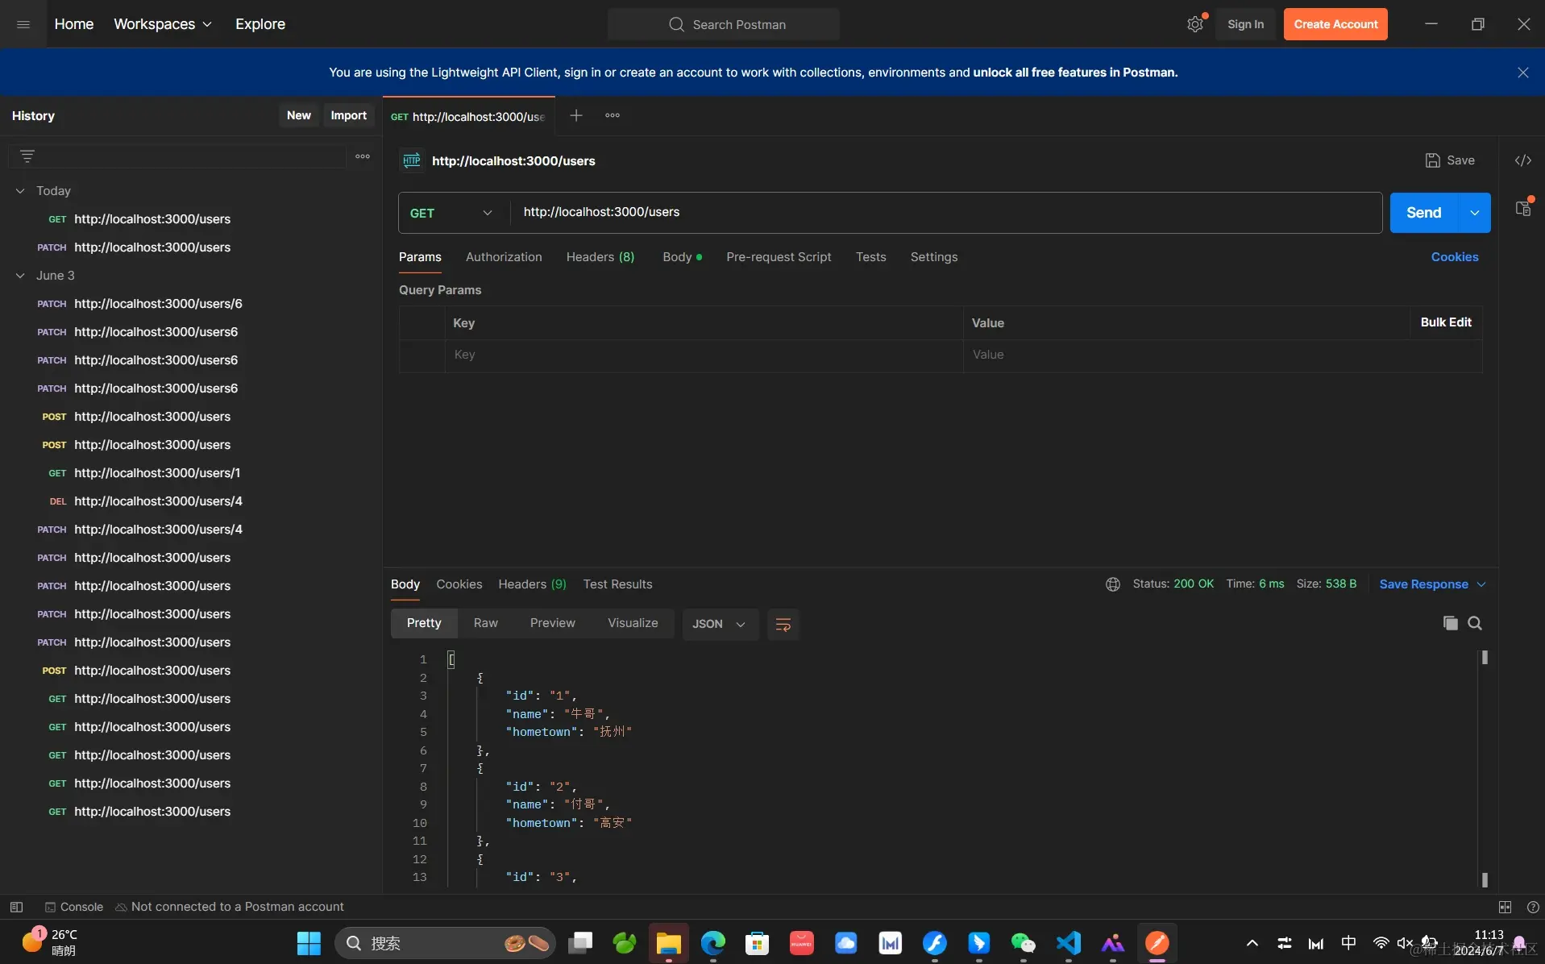Image resolution: width=1545 pixels, height=964 pixels.
Task: Open tab options ellipsis menu
Action: click(613, 115)
